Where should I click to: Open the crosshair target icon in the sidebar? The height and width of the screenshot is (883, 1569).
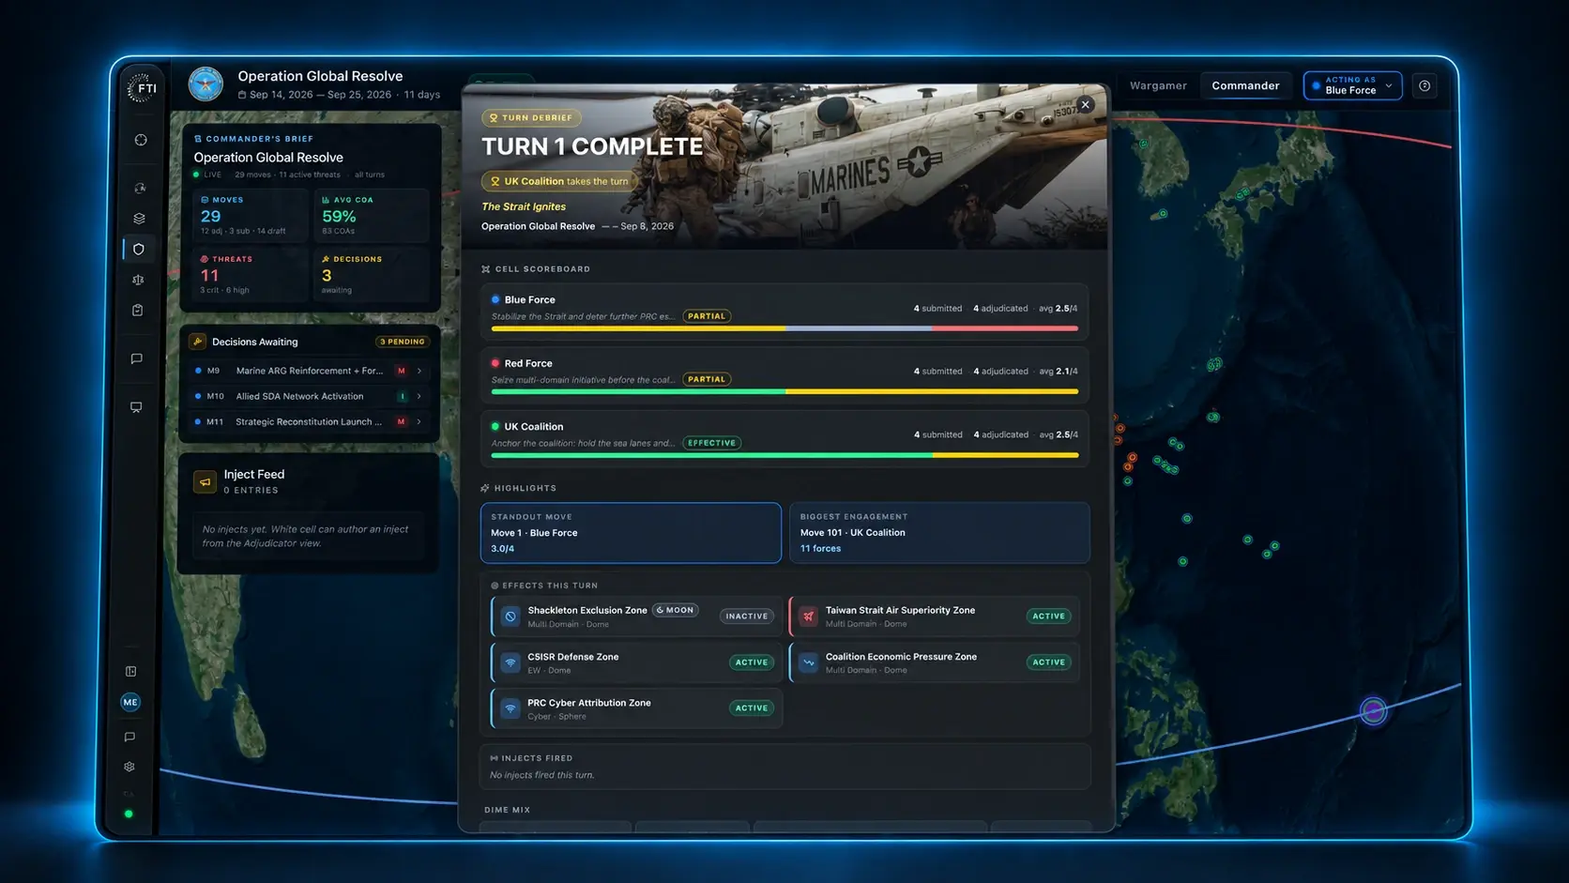pyautogui.click(x=141, y=140)
